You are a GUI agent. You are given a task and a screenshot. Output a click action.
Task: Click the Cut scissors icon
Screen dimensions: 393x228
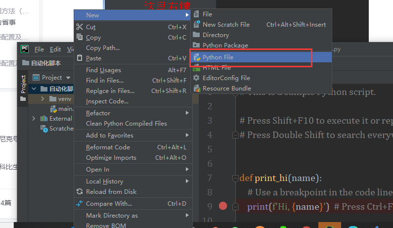(80, 27)
